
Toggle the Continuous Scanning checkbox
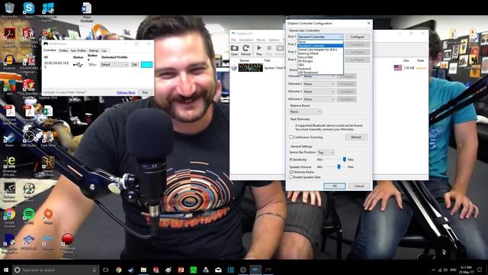[291, 137]
